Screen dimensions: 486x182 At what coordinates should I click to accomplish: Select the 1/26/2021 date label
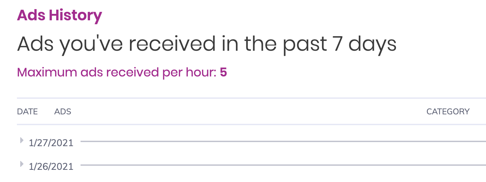click(51, 166)
